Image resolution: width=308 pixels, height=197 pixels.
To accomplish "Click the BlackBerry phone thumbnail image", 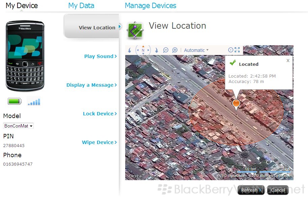I will (x=25, y=56).
